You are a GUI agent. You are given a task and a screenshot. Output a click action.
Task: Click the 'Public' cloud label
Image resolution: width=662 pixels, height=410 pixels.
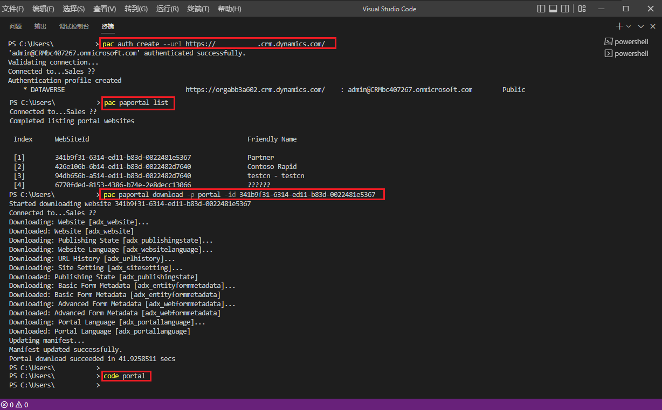[514, 89]
